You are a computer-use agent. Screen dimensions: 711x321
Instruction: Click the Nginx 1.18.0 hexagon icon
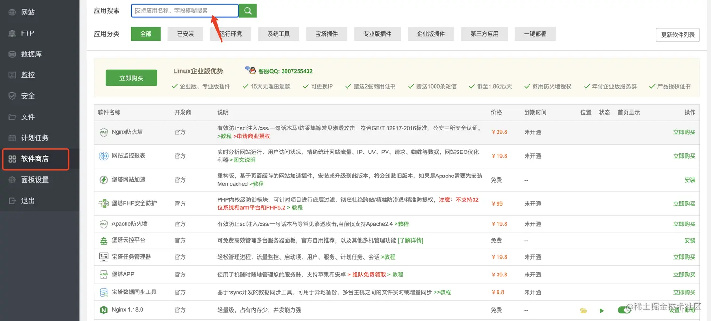[103, 310]
